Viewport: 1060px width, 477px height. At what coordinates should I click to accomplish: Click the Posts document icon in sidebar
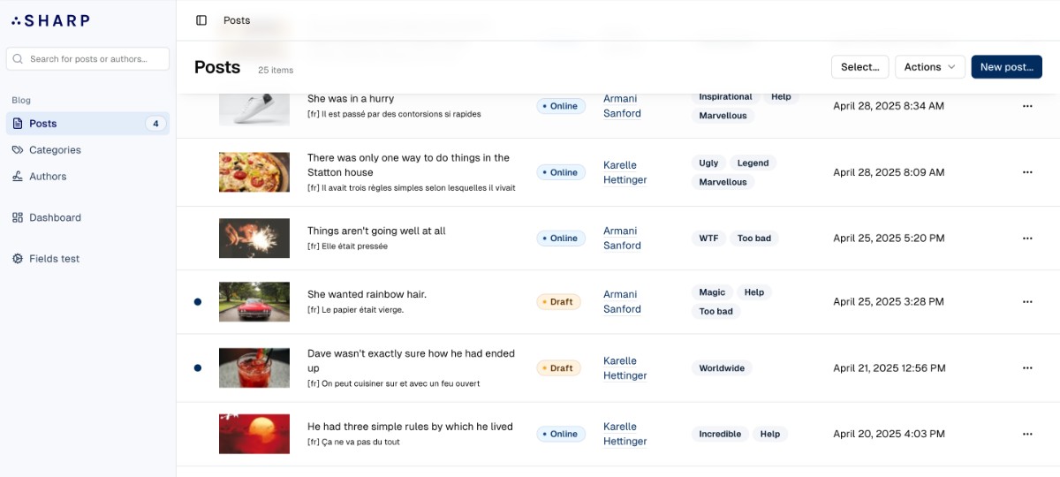(18, 124)
